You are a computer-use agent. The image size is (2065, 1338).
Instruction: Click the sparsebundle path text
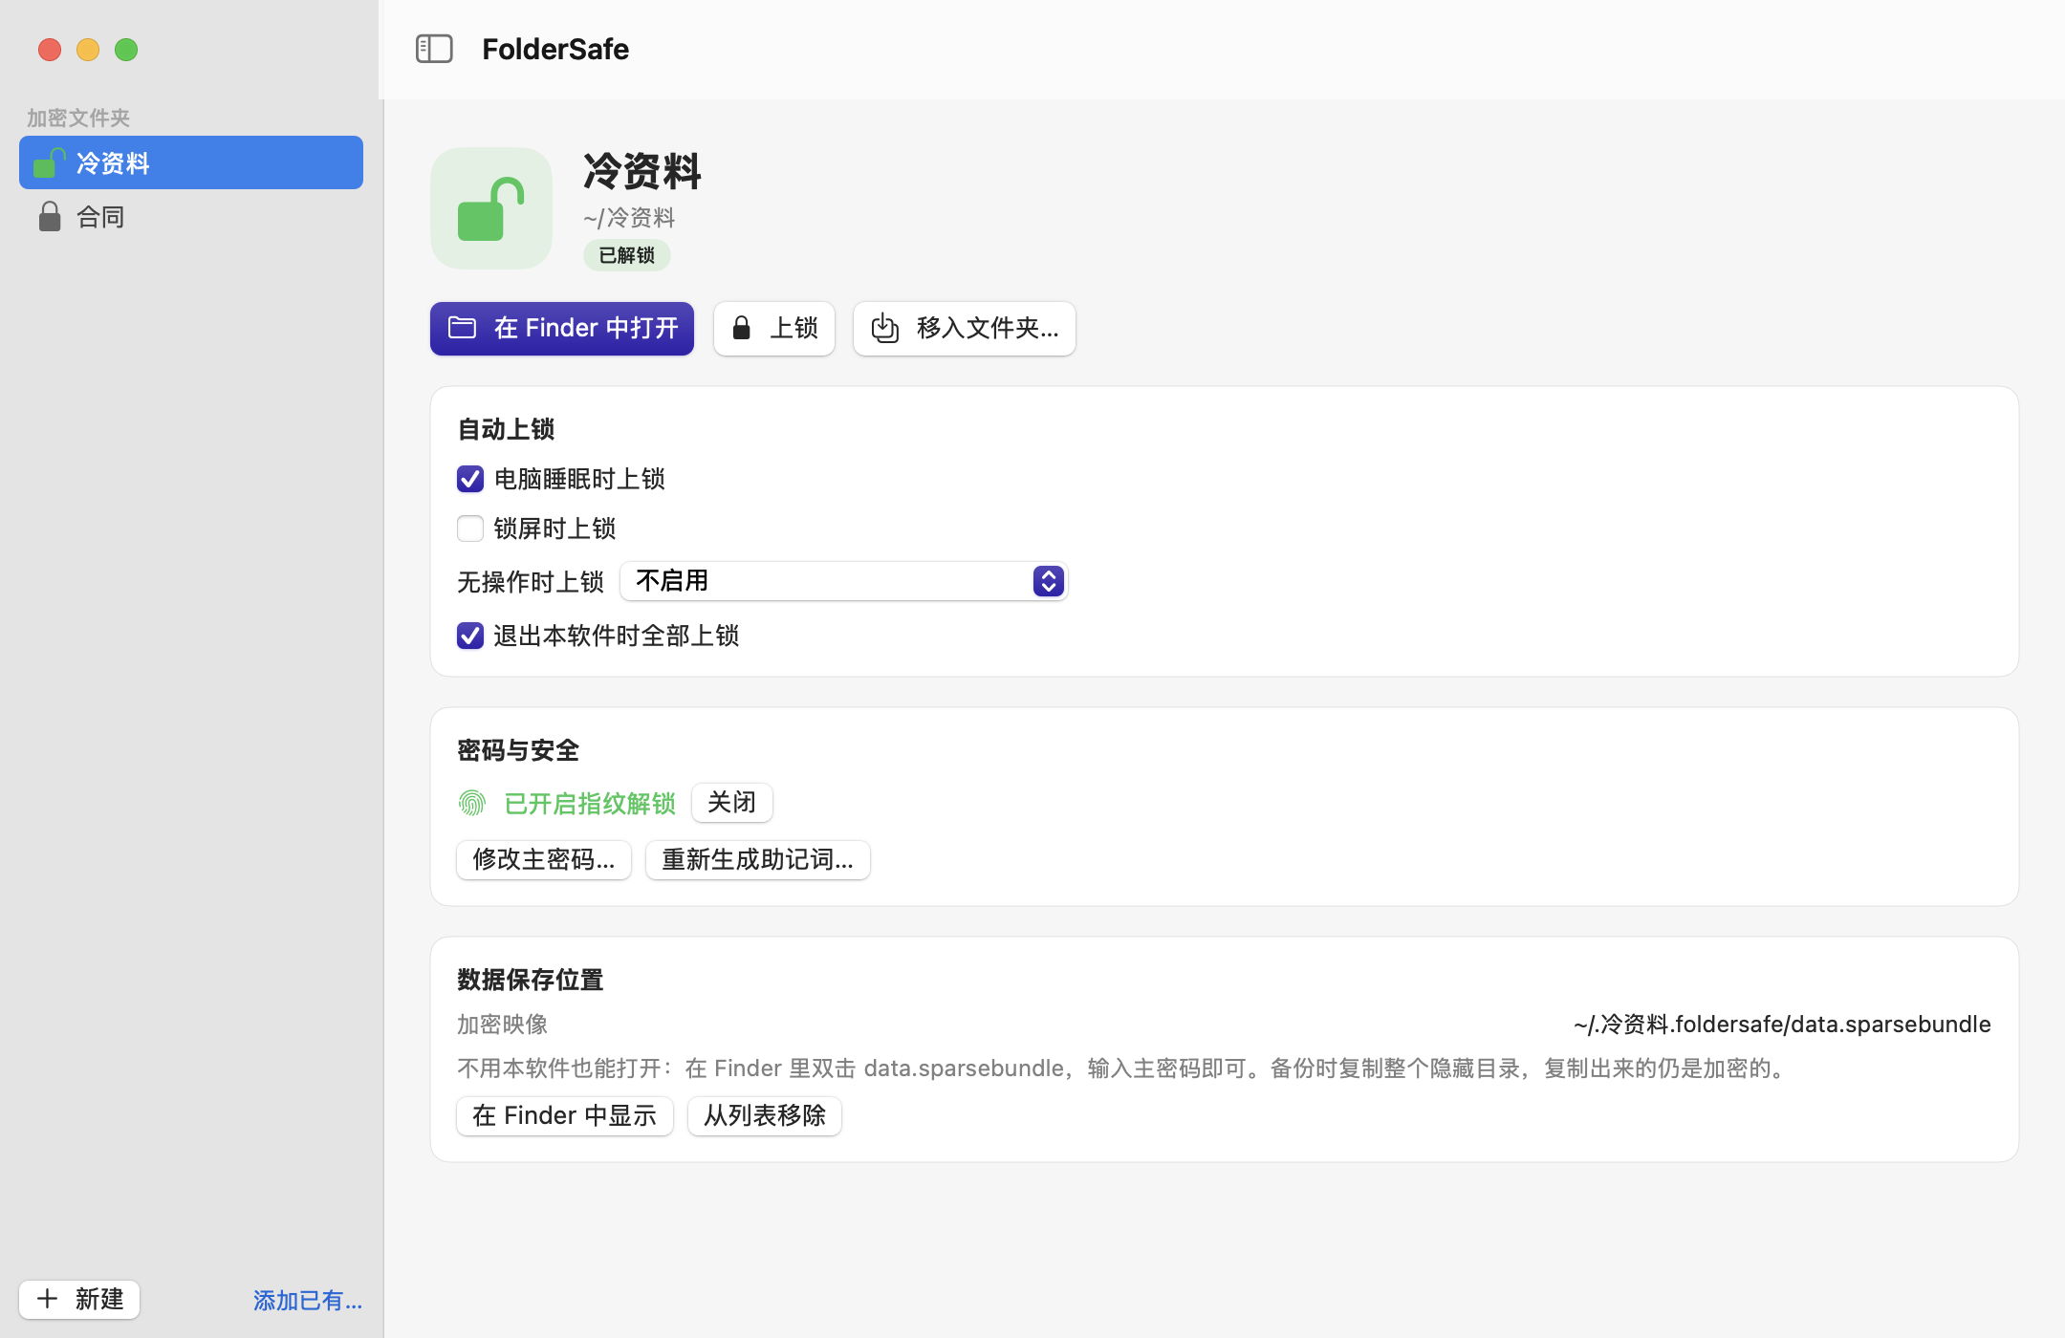click(1782, 1025)
